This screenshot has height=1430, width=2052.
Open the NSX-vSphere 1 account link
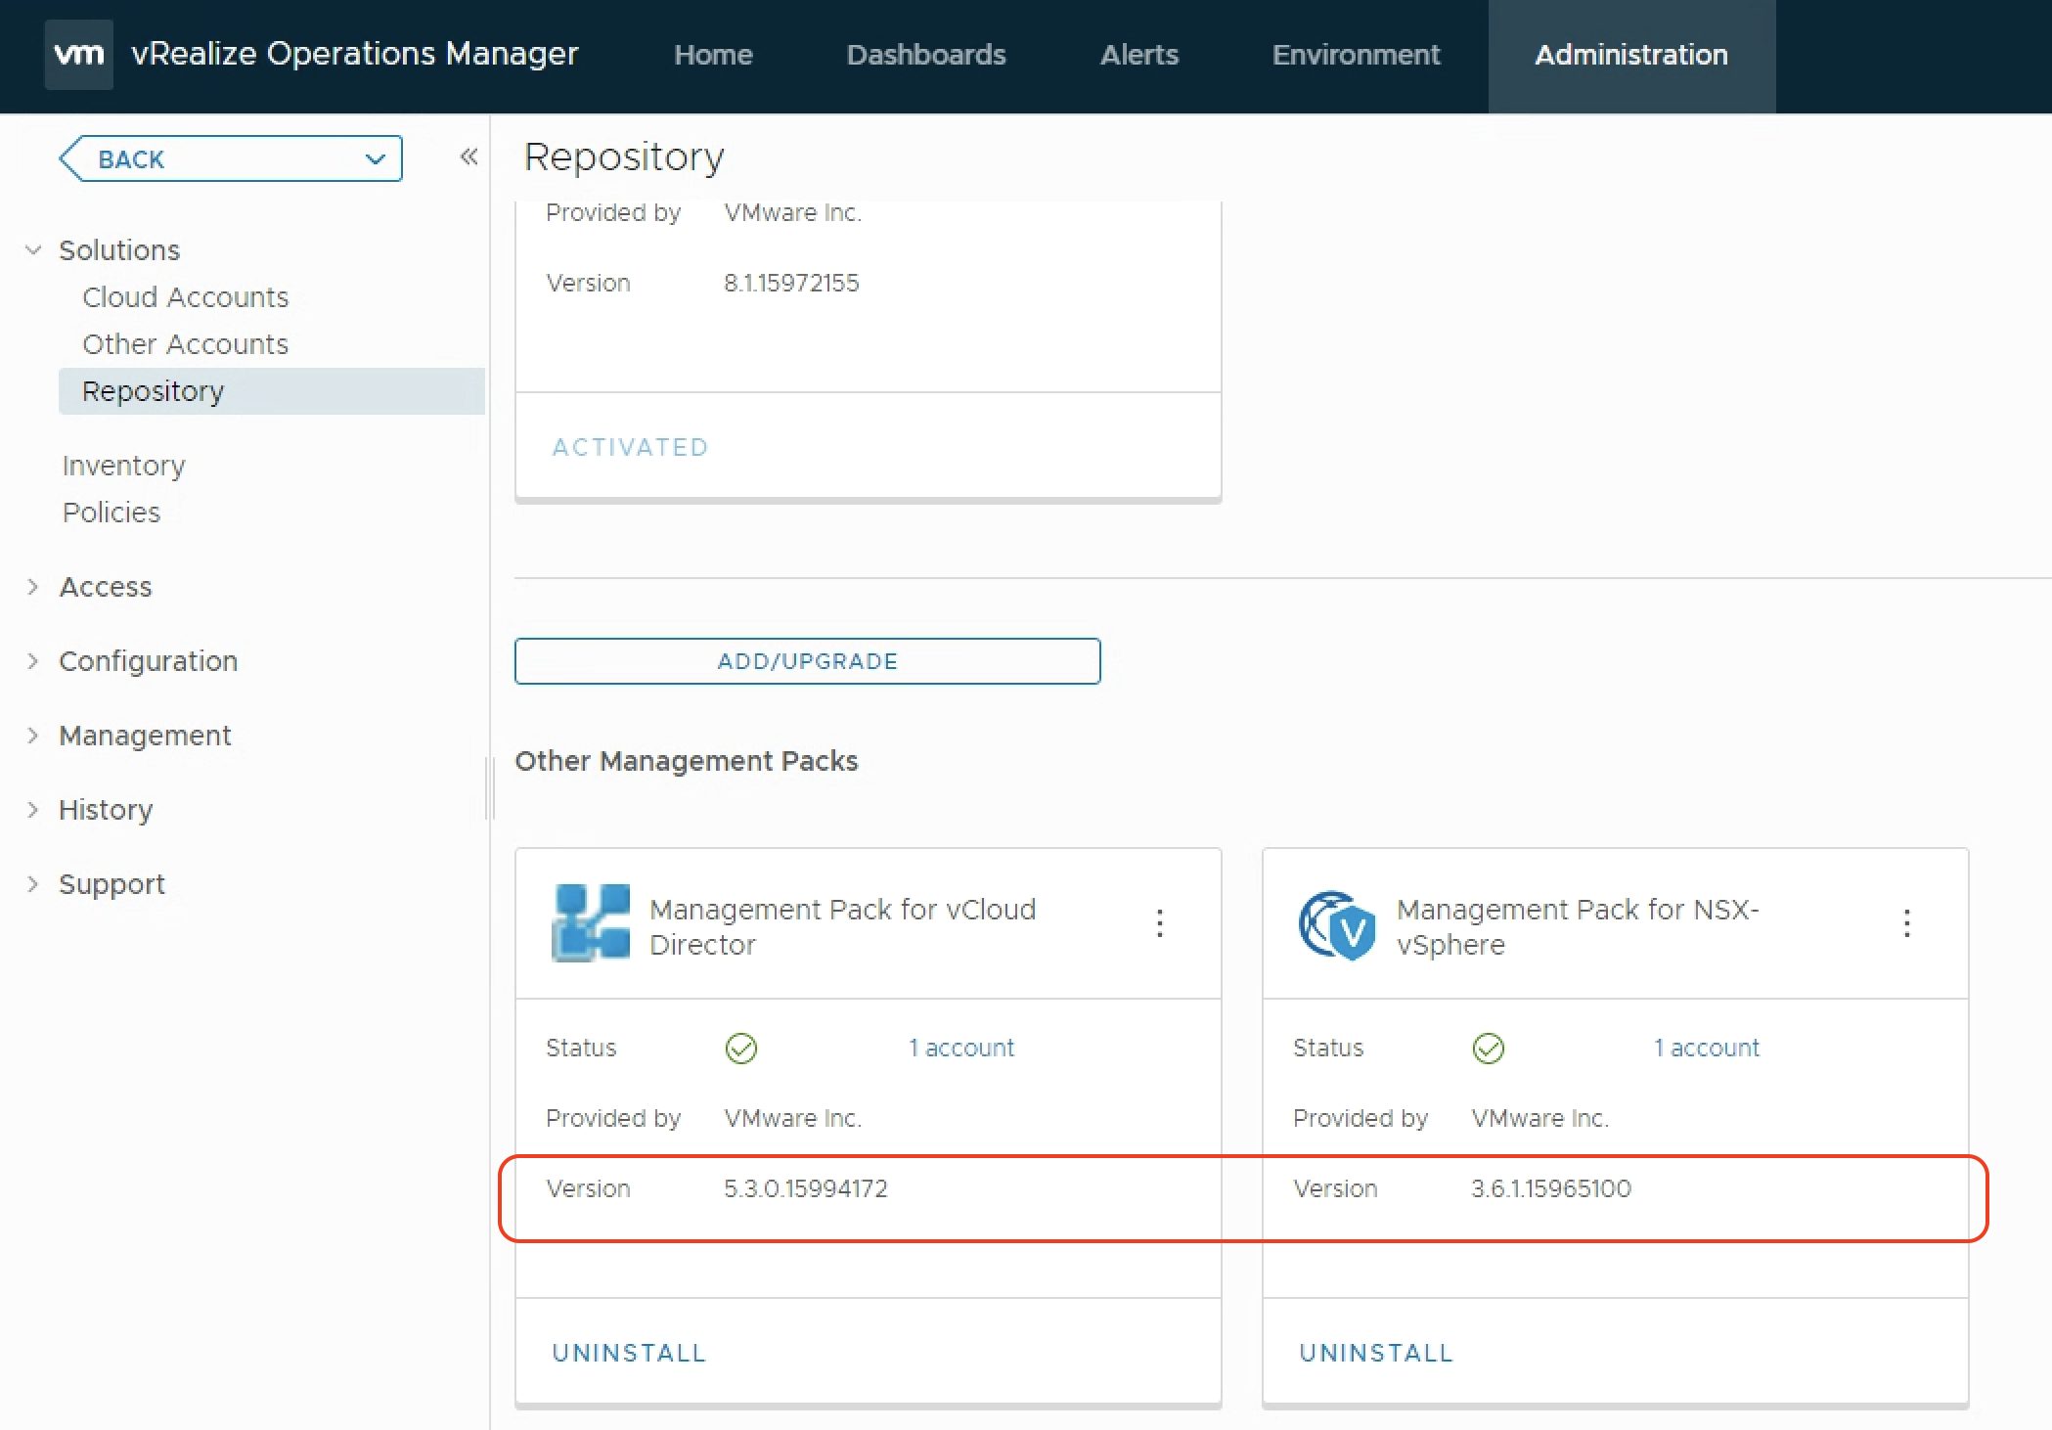click(1707, 1048)
